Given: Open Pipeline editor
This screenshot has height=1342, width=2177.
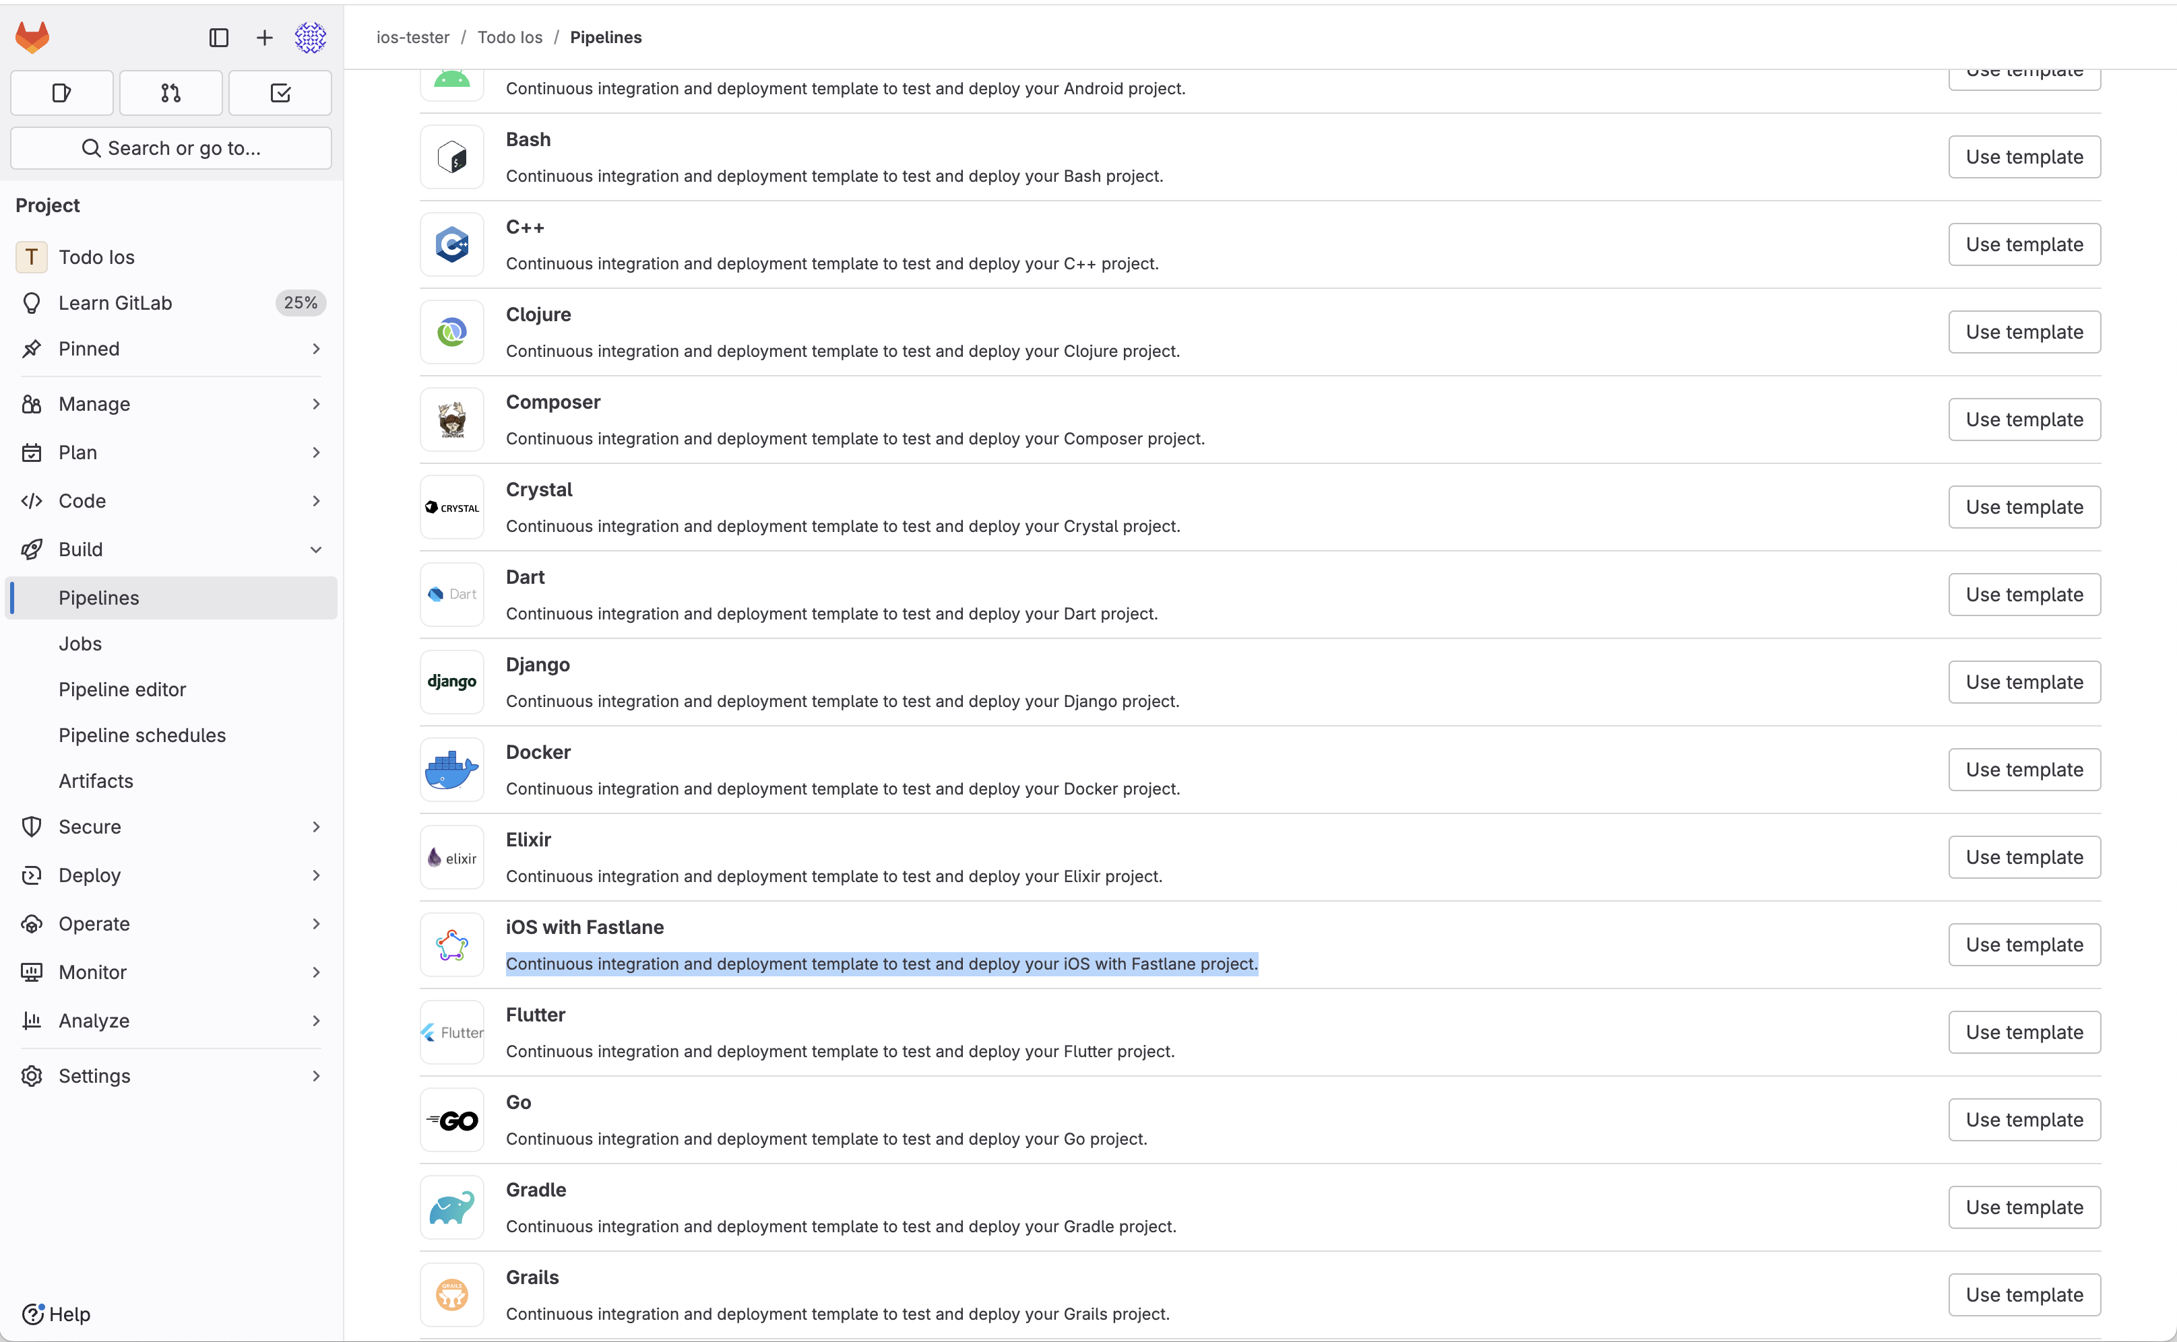Looking at the screenshot, I should point(172,690).
